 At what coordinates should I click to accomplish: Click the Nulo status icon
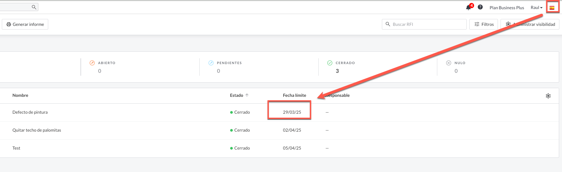pyautogui.click(x=449, y=63)
